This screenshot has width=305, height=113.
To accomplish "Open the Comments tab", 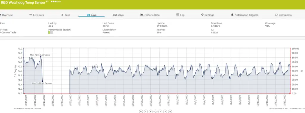I will coord(284,15).
